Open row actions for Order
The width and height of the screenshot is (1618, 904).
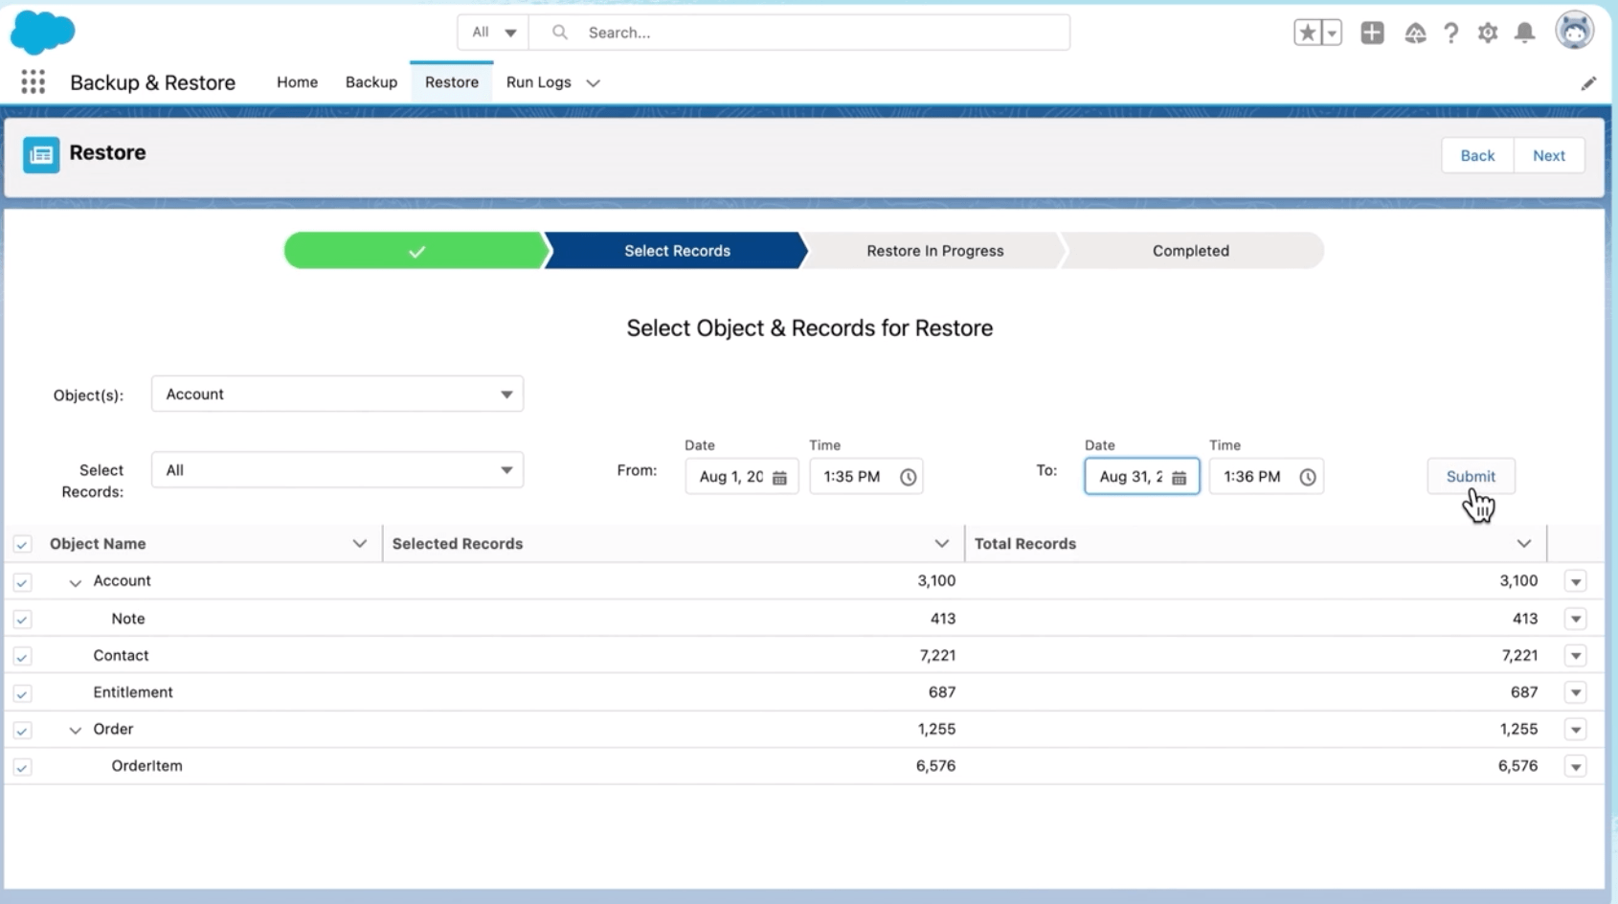tap(1576, 730)
